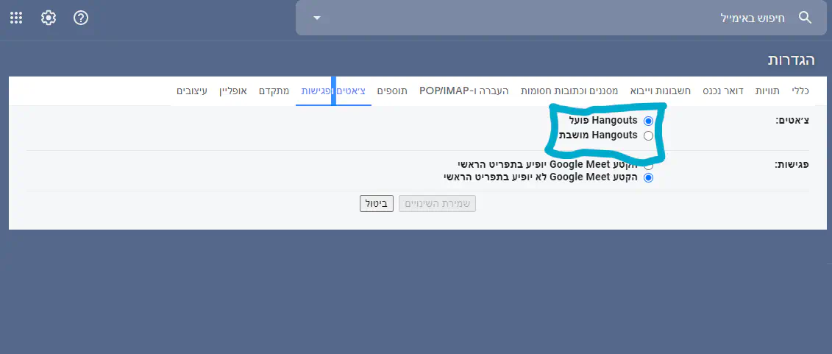Open the Google apps grid launcher
The width and height of the screenshot is (832, 354).
click(x=15, y=18)
